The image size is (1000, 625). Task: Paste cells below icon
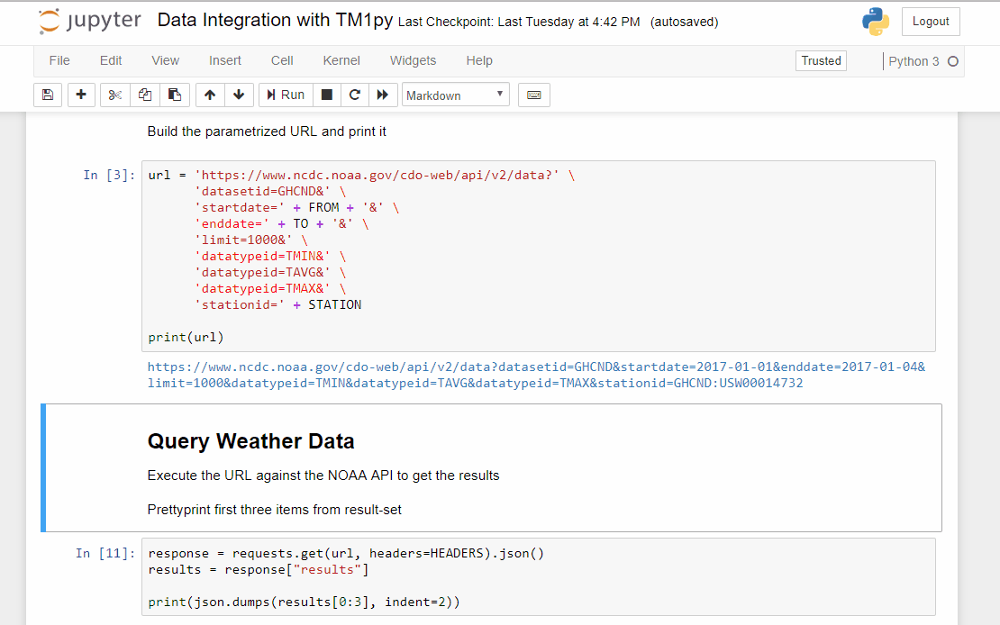tap(175, 95)
